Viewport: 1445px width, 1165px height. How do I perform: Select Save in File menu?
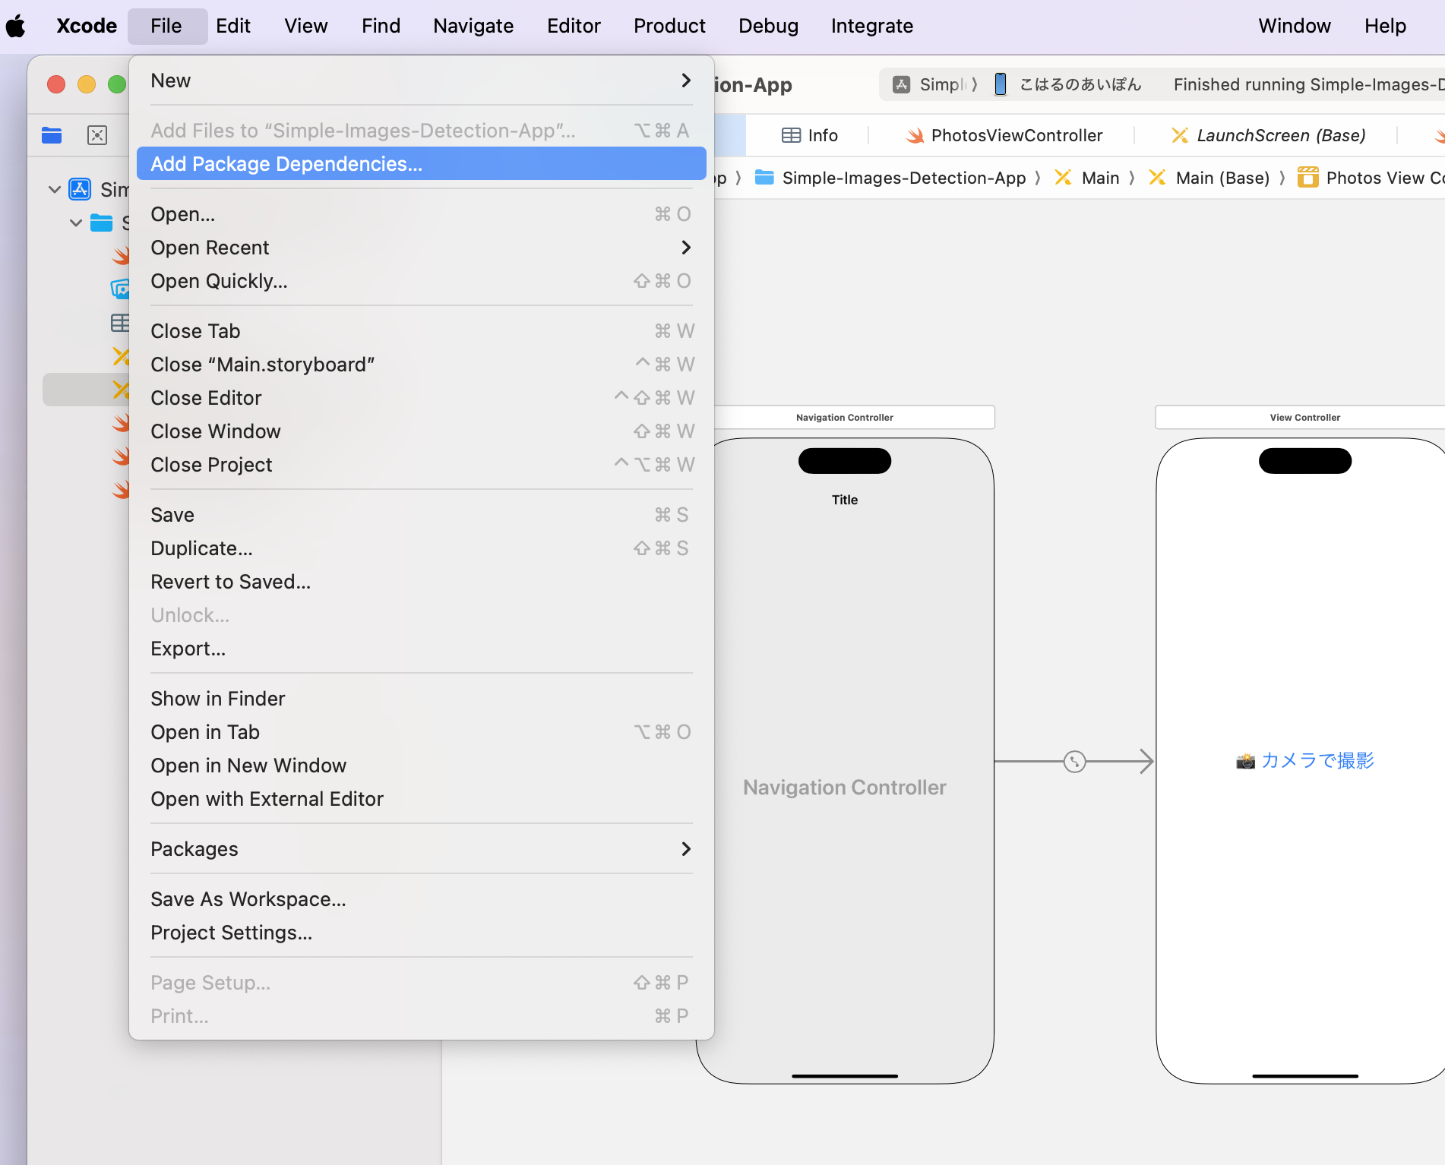[x=422, y=515]
